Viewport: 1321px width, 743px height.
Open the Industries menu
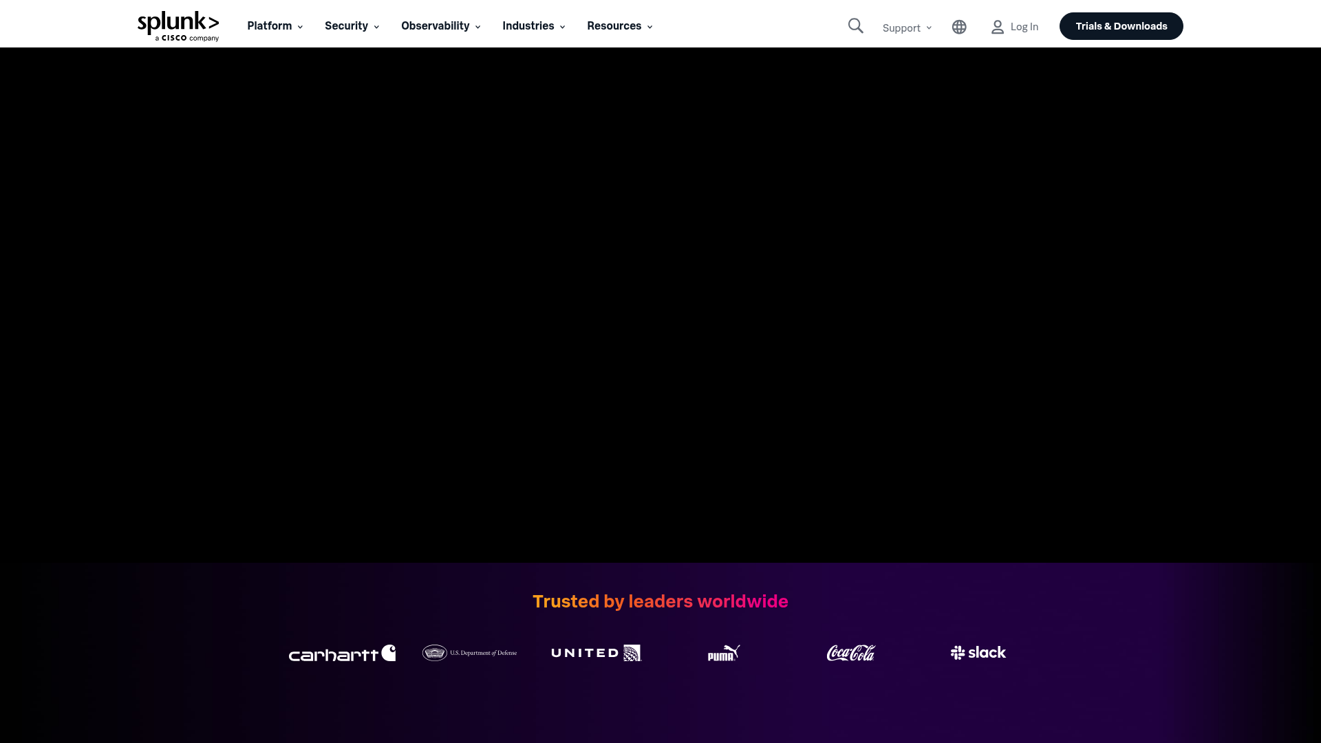[x=533, y=25]
